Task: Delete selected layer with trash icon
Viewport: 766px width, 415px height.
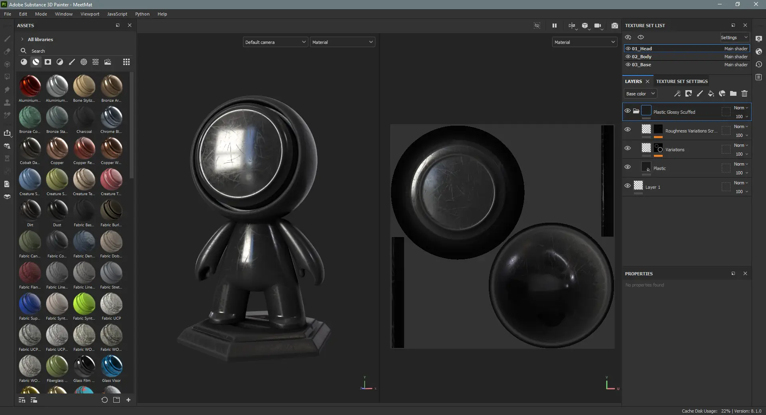Action: 744,93
